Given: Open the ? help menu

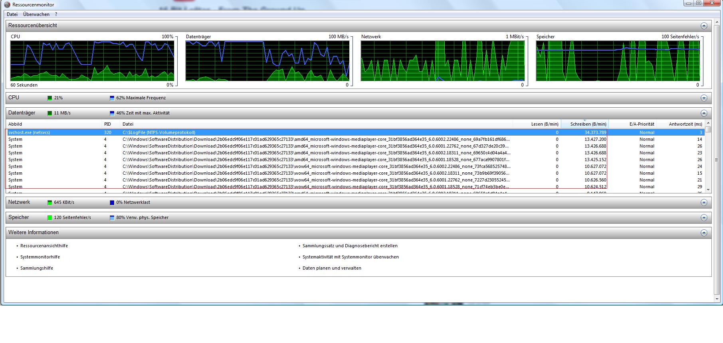Looking at the screenshot, I should [56, 14].
